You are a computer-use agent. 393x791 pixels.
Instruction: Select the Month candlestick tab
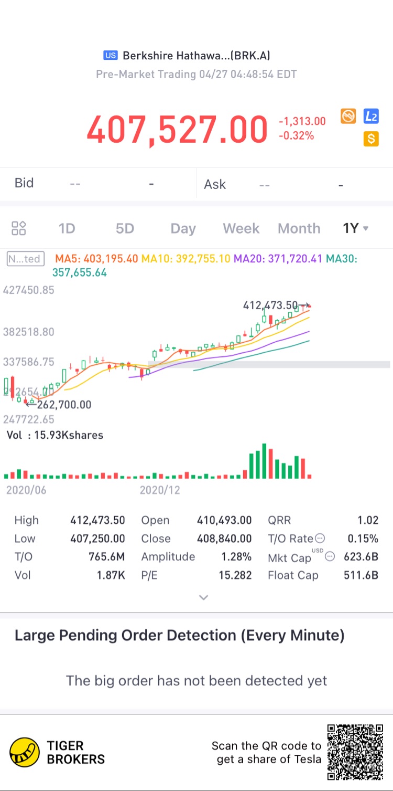299,228
